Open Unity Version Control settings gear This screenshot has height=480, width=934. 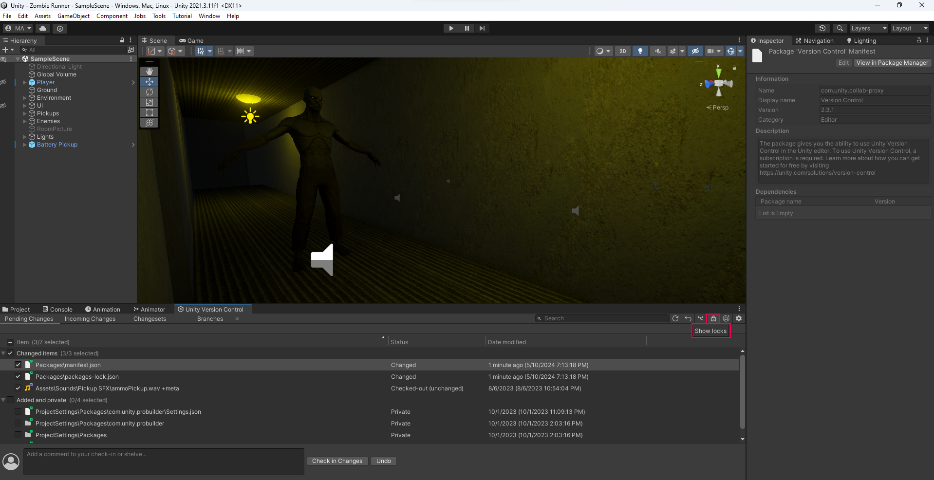coord(739,318)
